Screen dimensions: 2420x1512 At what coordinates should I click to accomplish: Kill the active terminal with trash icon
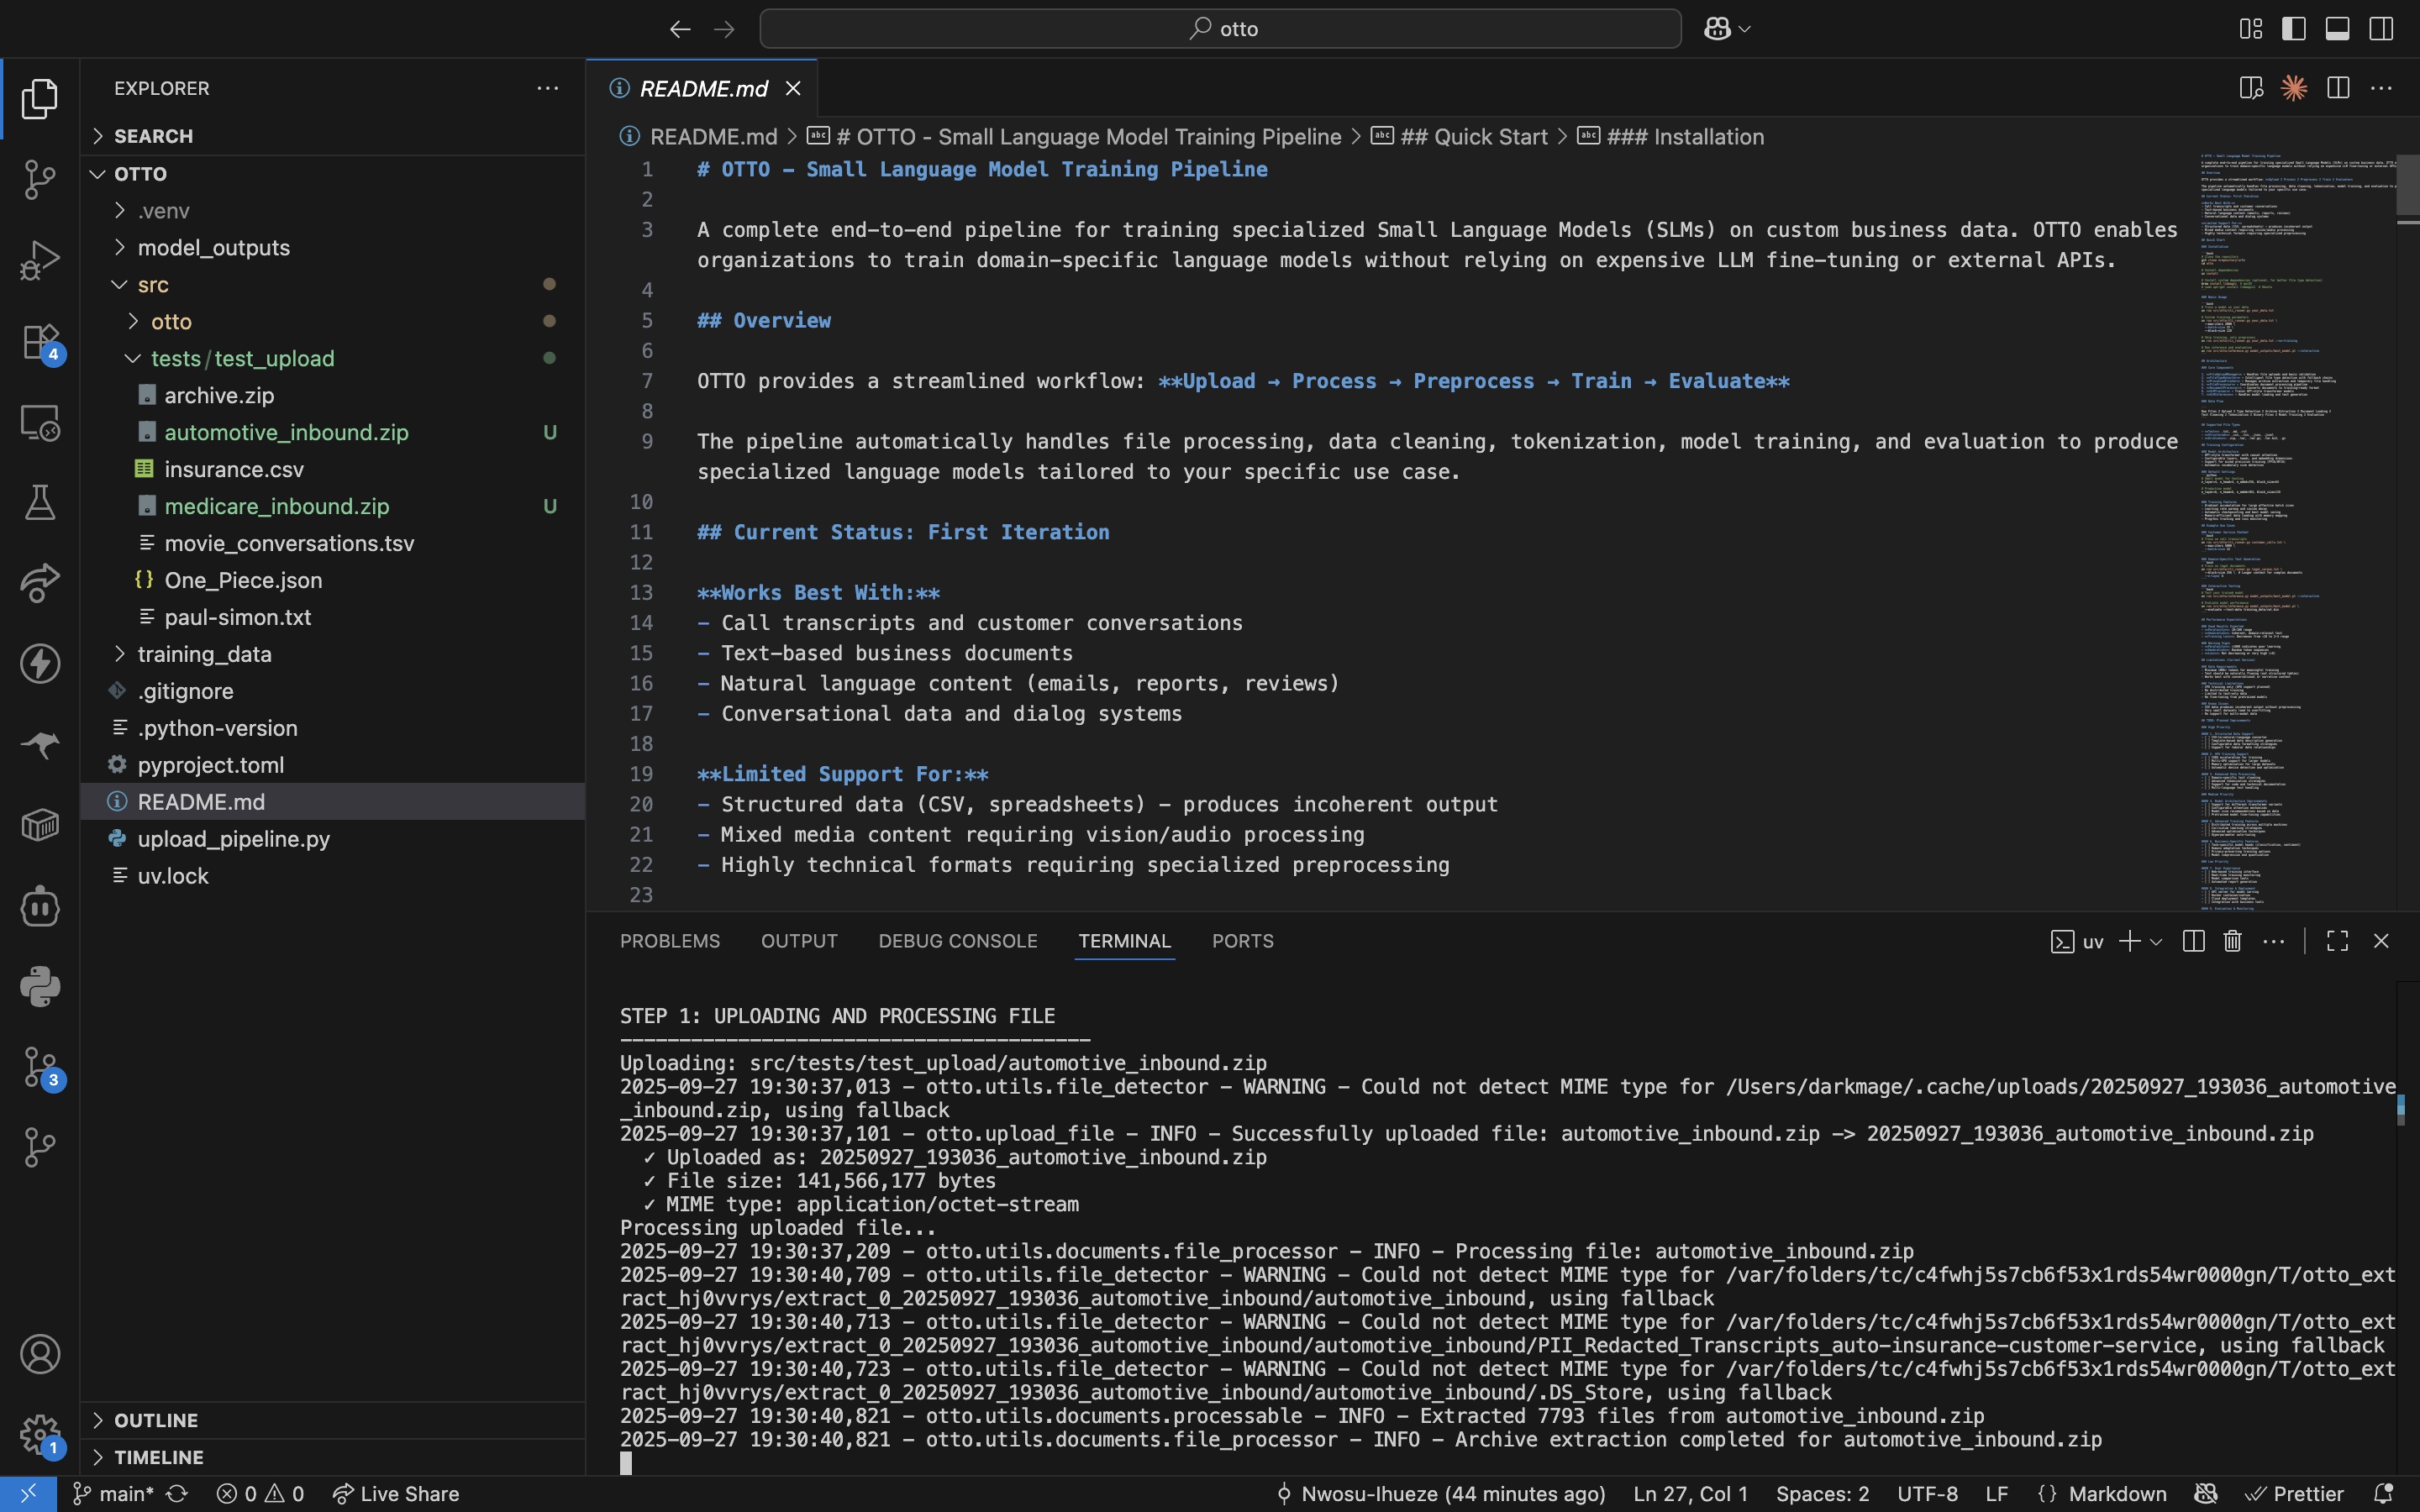pyautogui.click(x=2232, y=941)
